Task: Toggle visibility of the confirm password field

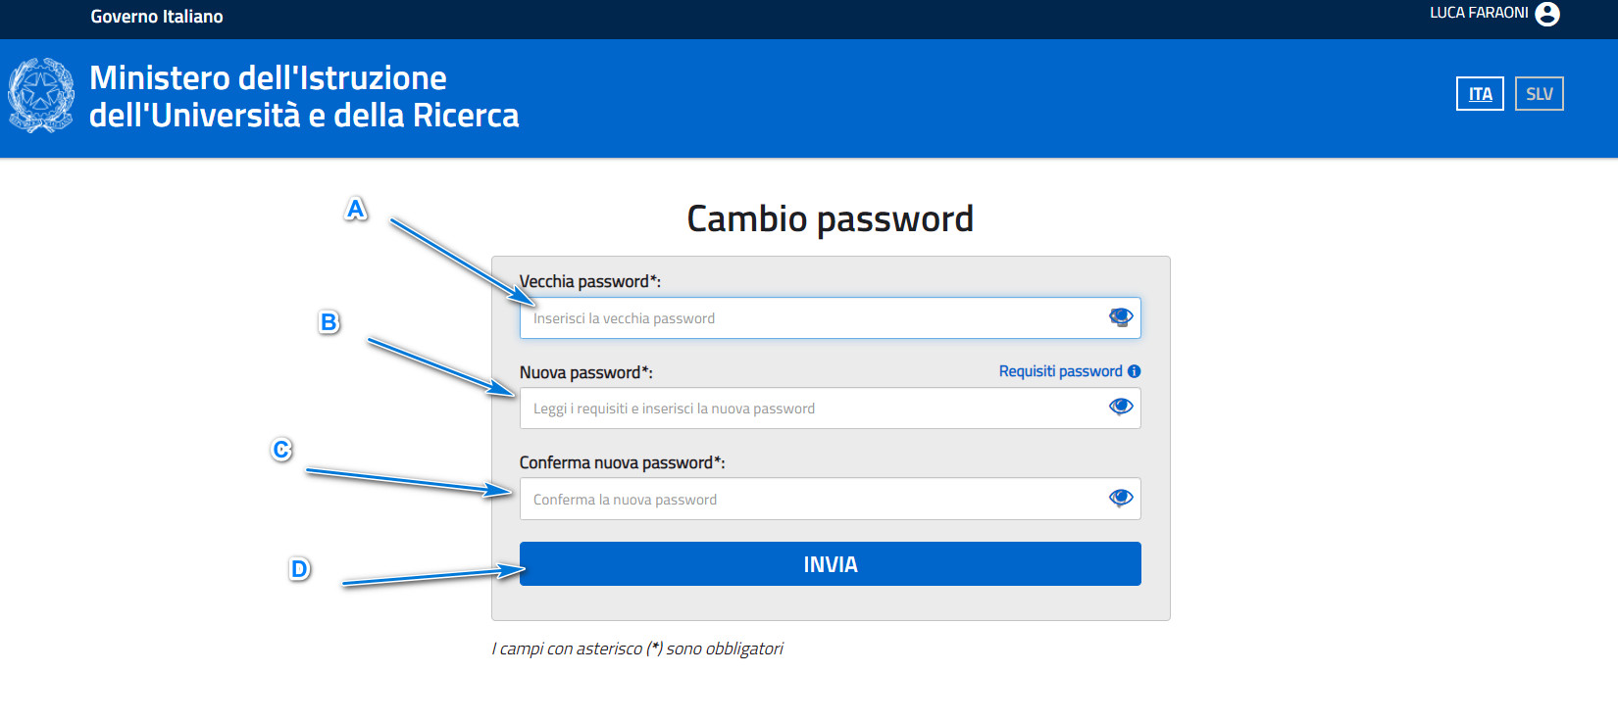Action: 1121,498
